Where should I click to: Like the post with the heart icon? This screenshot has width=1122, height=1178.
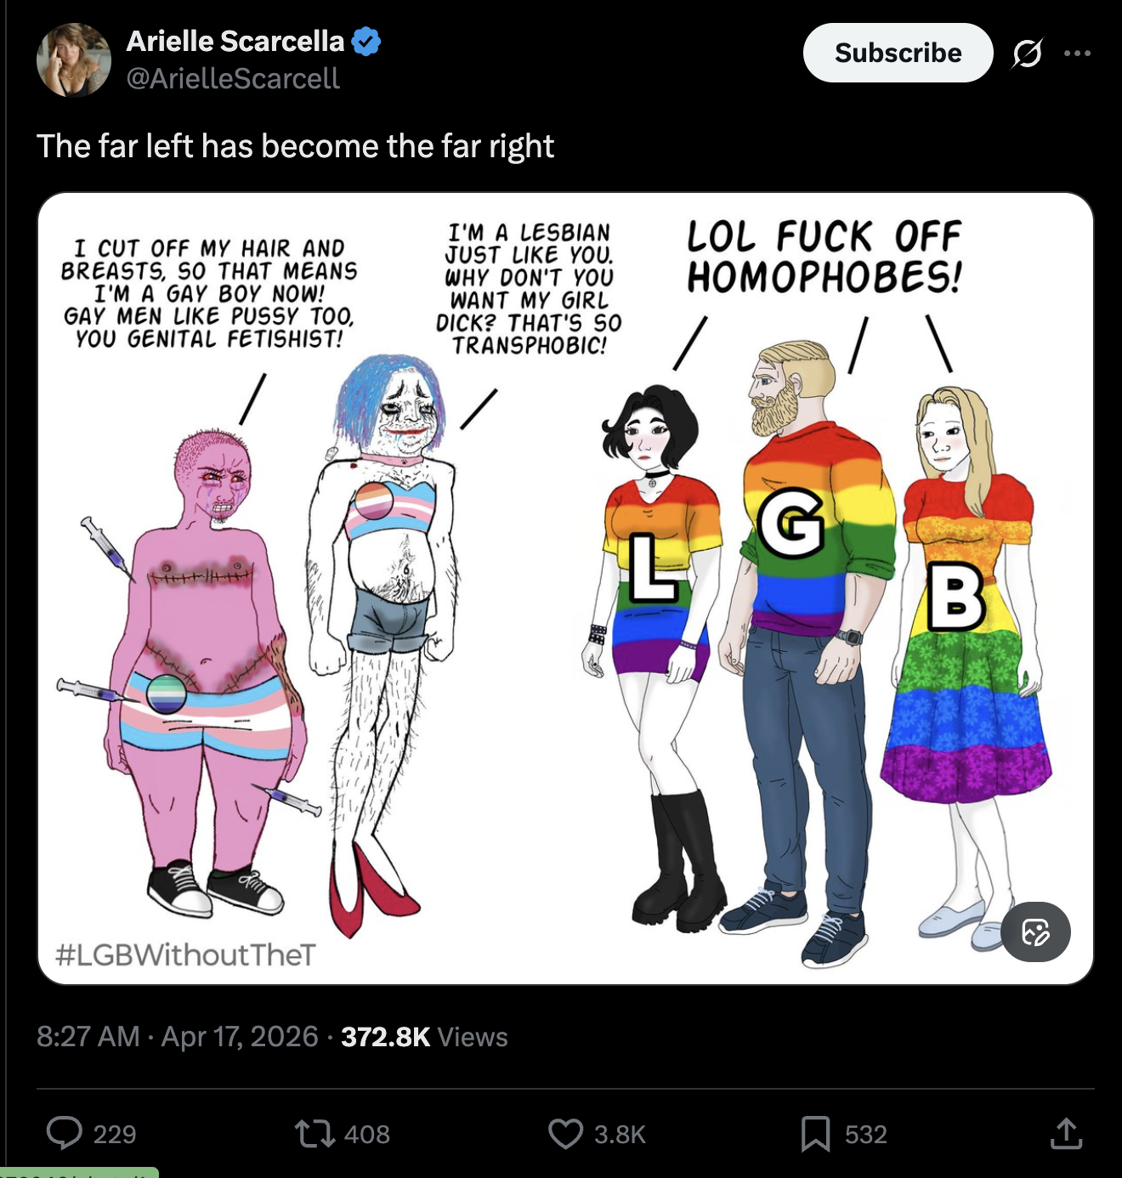pyautogui.click(x=565, y=1134)
